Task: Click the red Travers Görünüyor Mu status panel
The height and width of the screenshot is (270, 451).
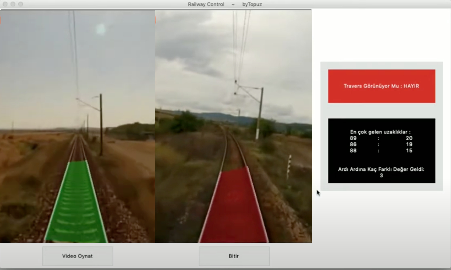Action: (381, 86)
